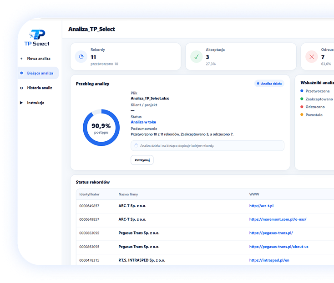Click the green Zaakceptowano legend dot

point(302,99)
